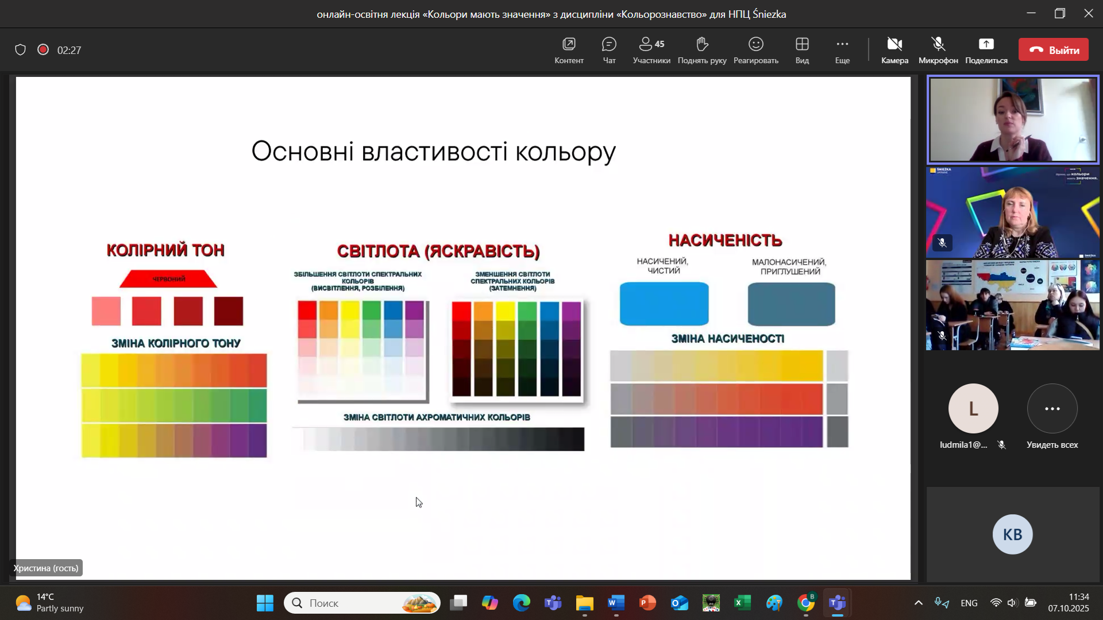Show hidden system tray icons

(918, 603)
